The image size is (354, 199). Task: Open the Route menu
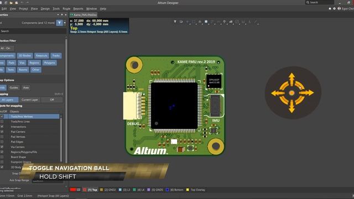[66, 9]
